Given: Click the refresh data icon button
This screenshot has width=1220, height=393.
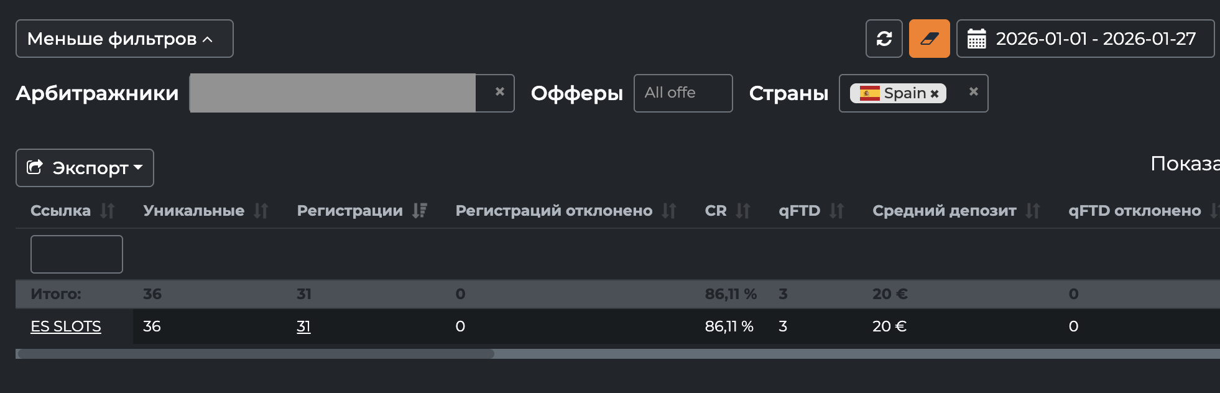Looking at the screenshot, I should pos(884,39).
